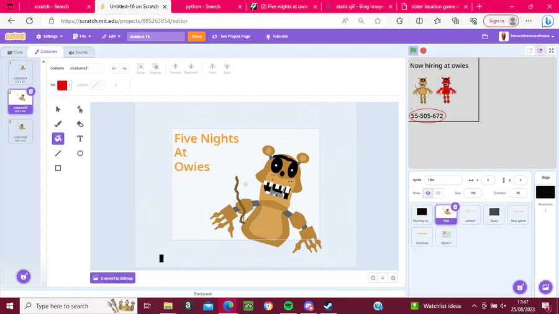Image resolution: width=559 pixels, height=314 pixels.
Task: Click the green flag to run project
Action: (413, 50)
